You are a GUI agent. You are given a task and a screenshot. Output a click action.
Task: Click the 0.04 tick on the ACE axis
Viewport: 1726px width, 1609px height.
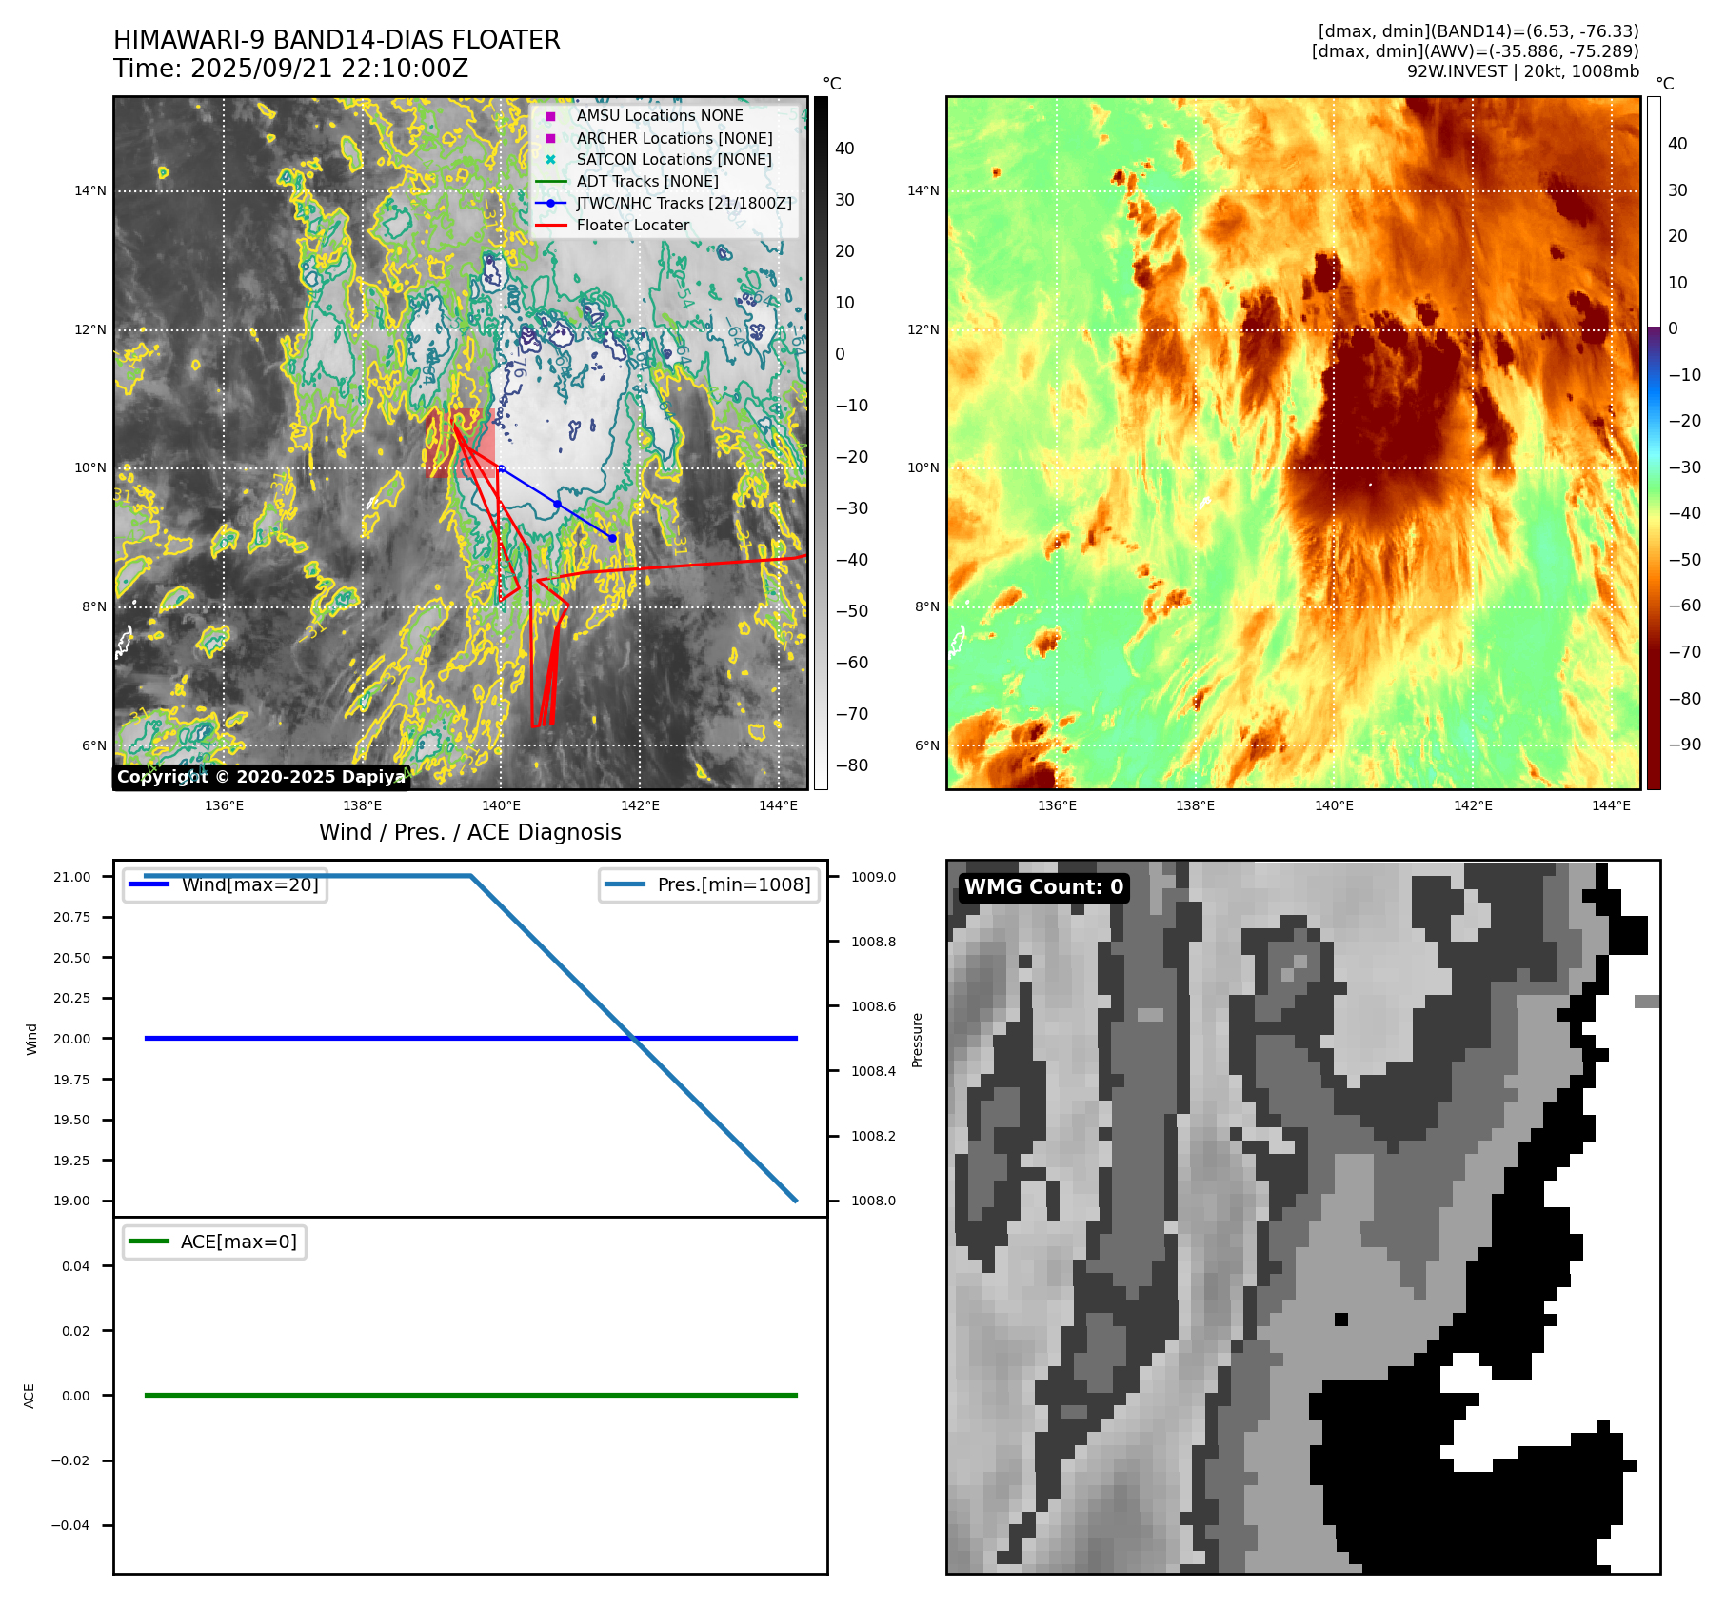point(76,1266)
